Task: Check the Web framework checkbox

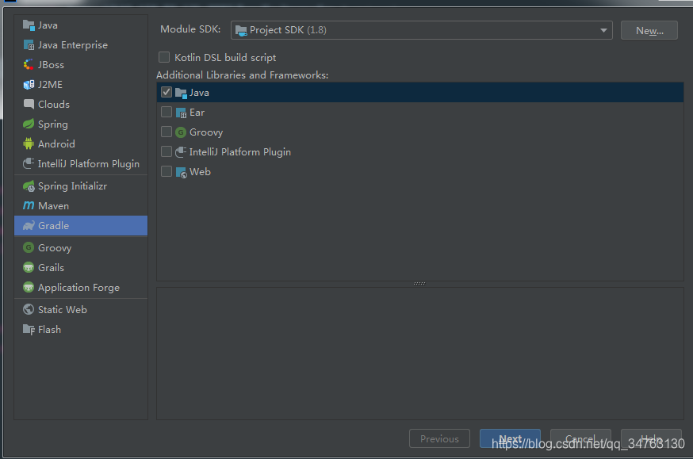Action: tap(167, 171)
